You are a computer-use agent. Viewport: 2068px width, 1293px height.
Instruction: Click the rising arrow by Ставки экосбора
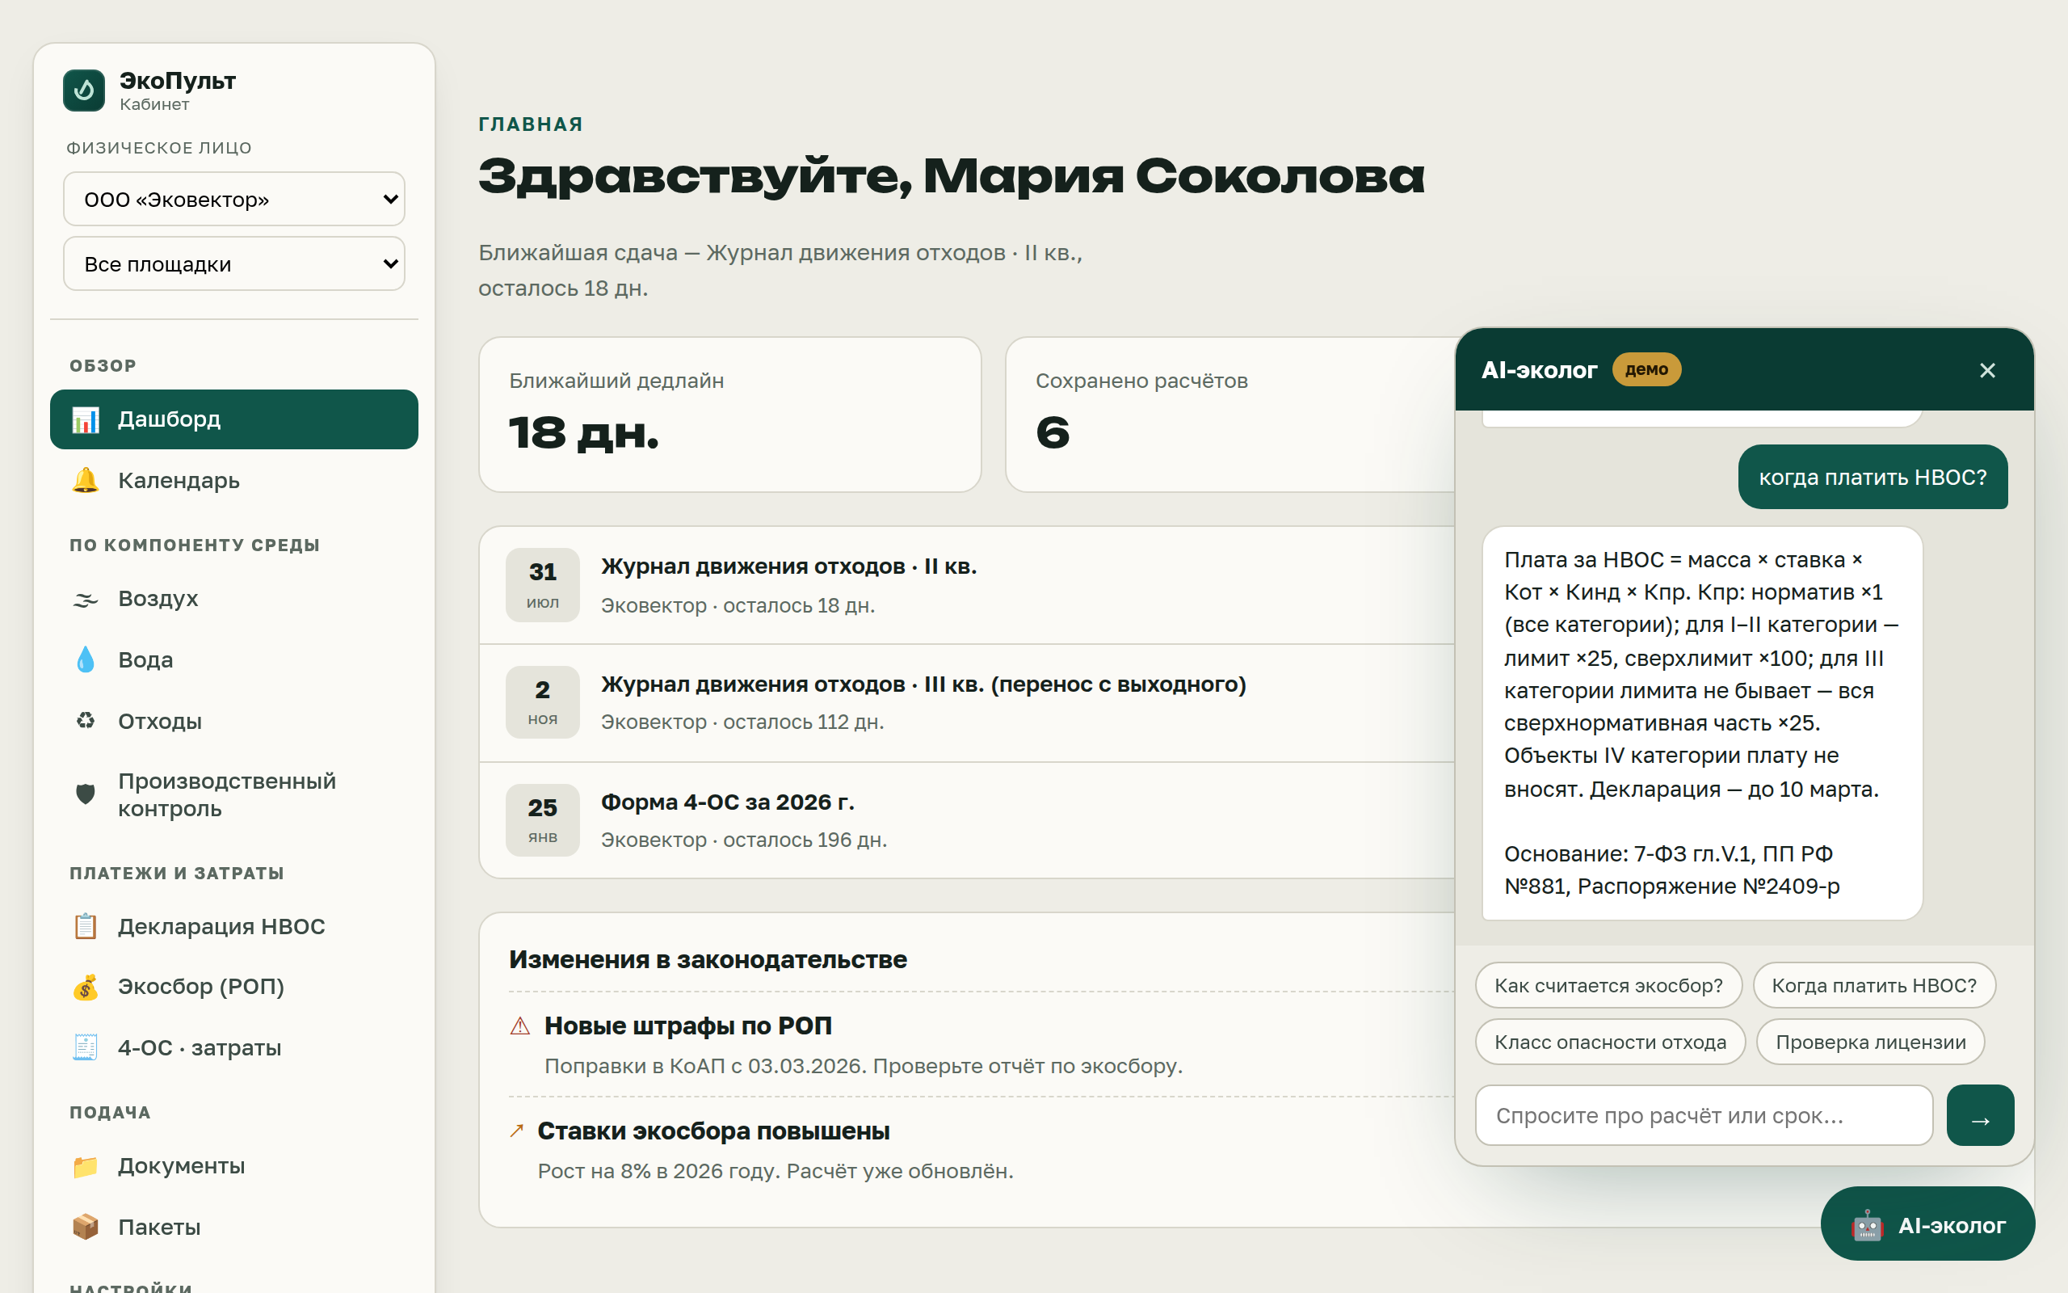(516, 1131)
